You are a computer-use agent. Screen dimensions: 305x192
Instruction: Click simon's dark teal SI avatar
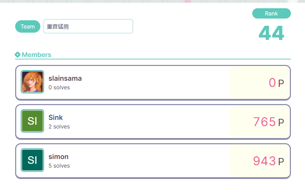(x=32, y=160)
